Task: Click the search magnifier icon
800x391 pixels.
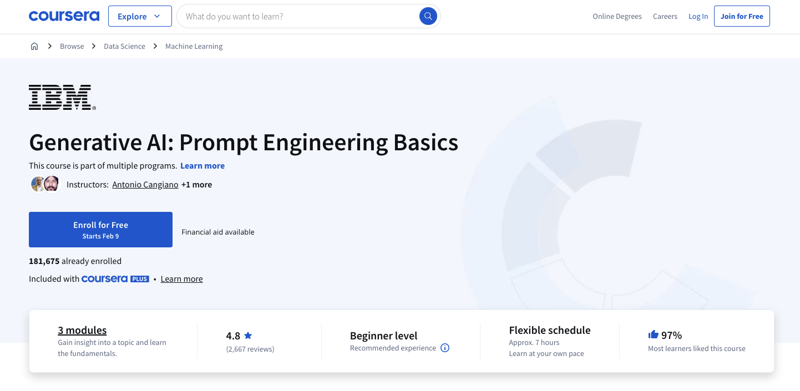Action: click(428, 16)
